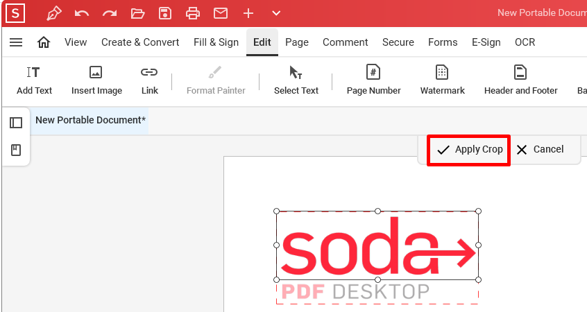587x312 pixels.
Task: Click the top-left crop handle
Action: coord(277,211)
